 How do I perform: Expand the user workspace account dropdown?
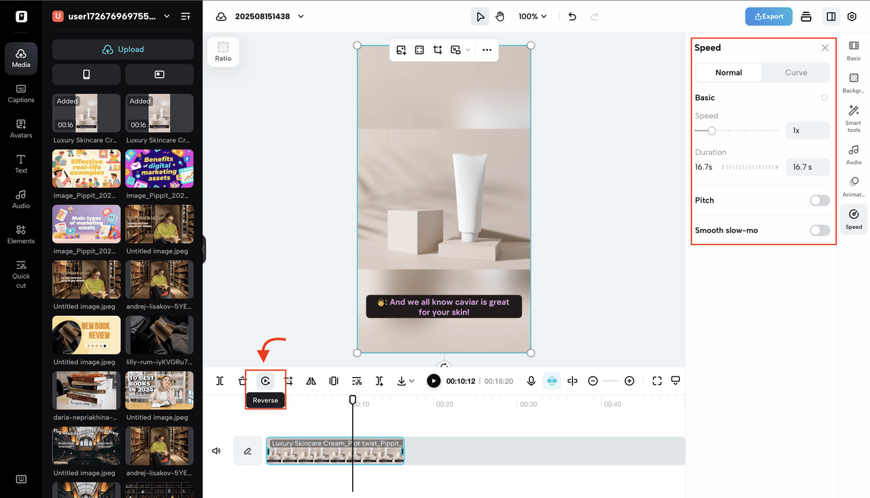pos(167,16)
